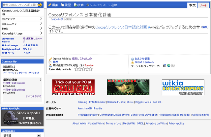Toggle the 最近の活動 widget collapse arrows
The image size is (211, 137).
click(x=41, y=80)
